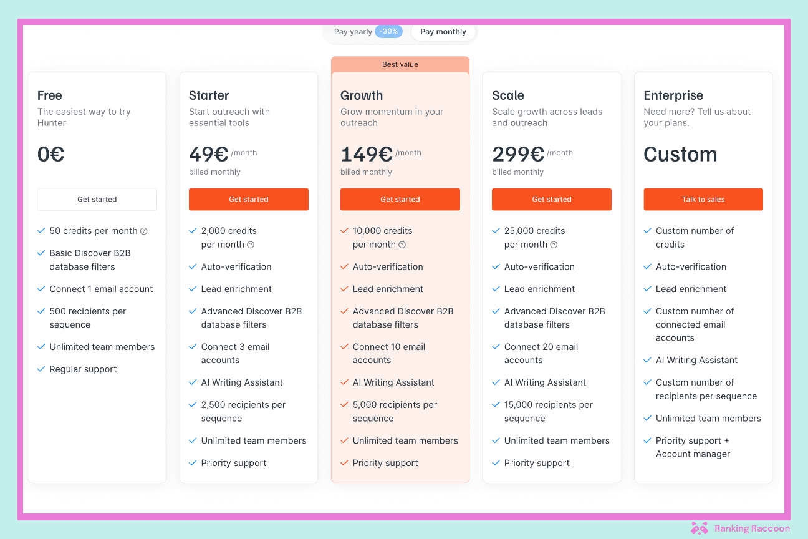Click the orange checkmark beside Growth Lead enrichment
This screenshot has width=808, height=539.
344,289
